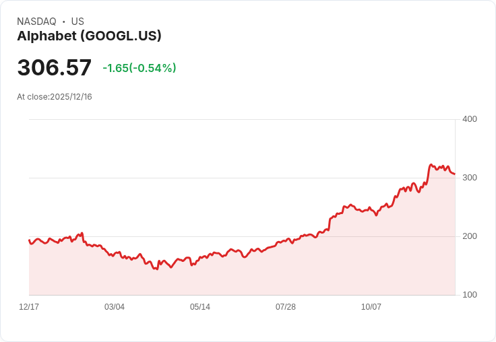Select the 306.57 current price
The width and height of the screenshot is (496, 342).
pos(54,68)
